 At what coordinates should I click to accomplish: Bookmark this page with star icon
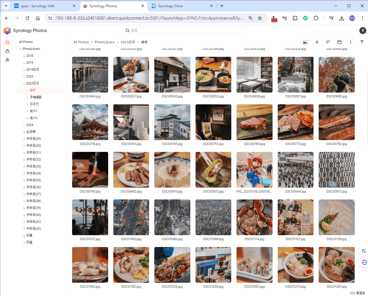260,18
